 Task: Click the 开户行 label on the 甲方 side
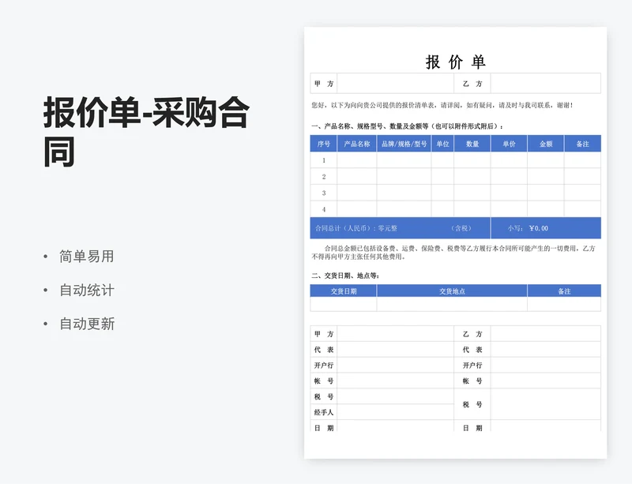click(324, 366)
